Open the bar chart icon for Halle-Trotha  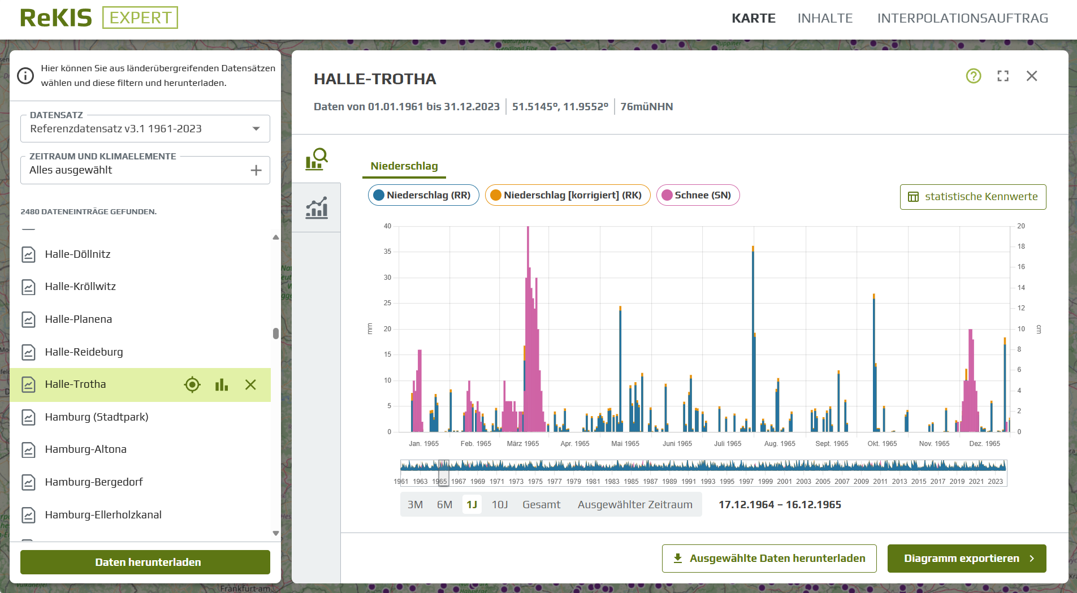click(x=222, y=385)
